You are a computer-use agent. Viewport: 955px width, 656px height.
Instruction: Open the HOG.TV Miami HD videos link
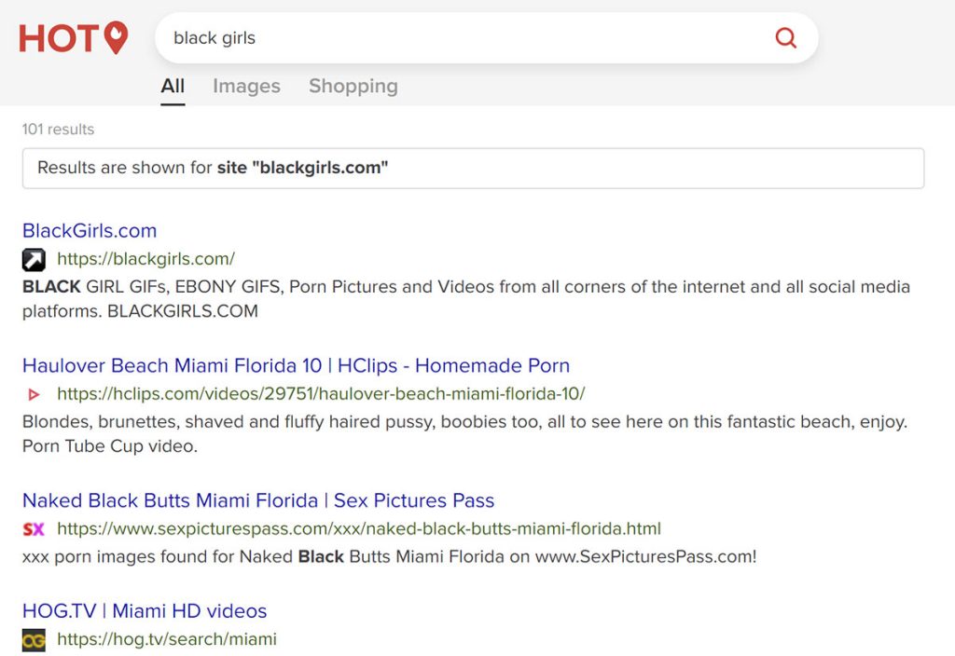coord(144,610)
